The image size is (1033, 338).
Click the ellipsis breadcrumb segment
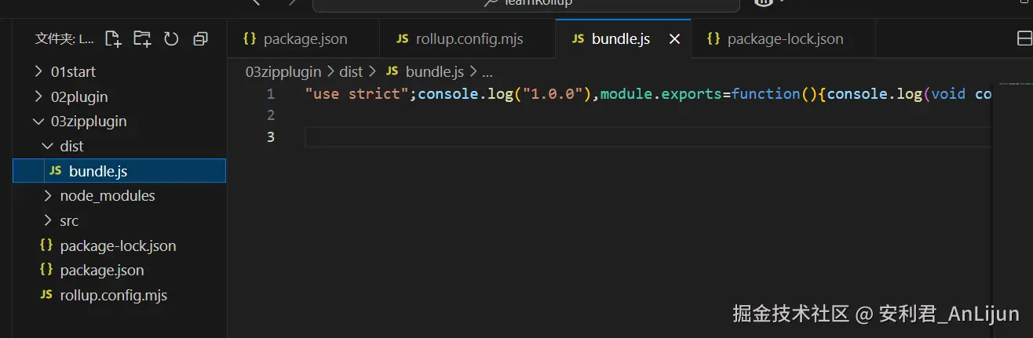[x=487, y=71]
